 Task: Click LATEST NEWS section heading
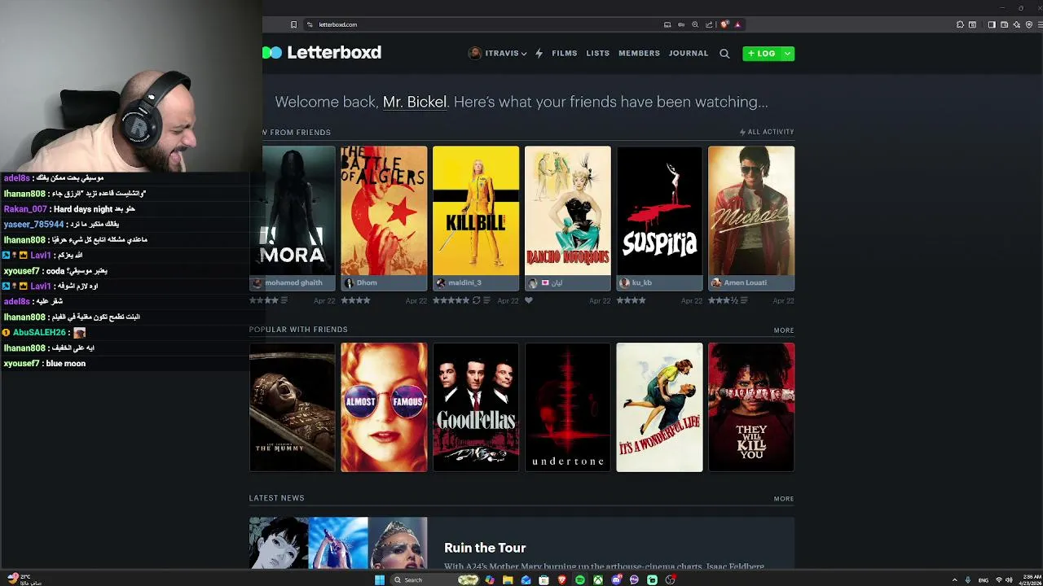[x=277, y=498]
